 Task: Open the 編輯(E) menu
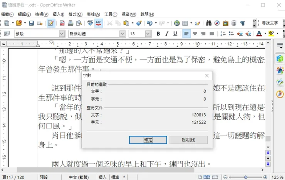coord(24,14)
